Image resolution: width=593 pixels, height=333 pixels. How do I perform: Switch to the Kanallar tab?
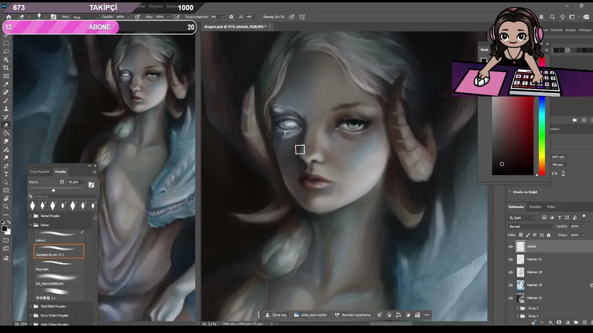pyautogui.click(x=536, y=207)
